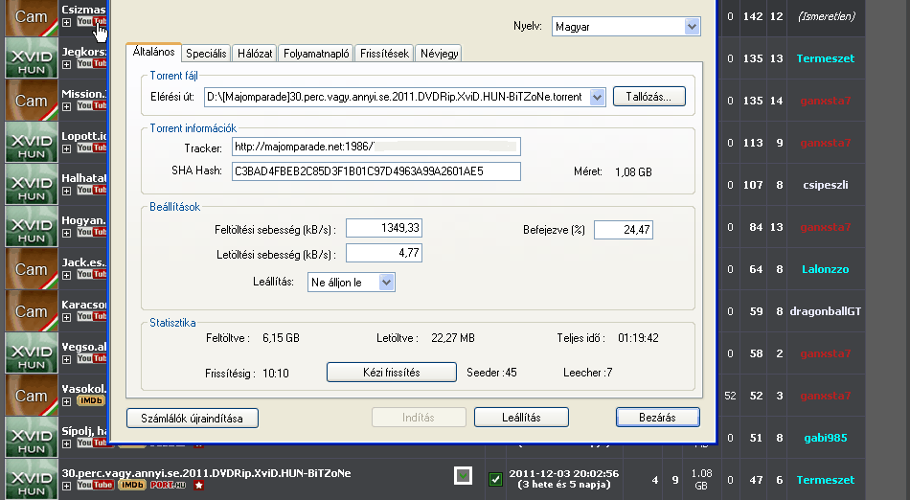Viewport: 910px width, 500px height.
Task: Click the Számlálók újraindítása button
Action: tap(193, 419)
